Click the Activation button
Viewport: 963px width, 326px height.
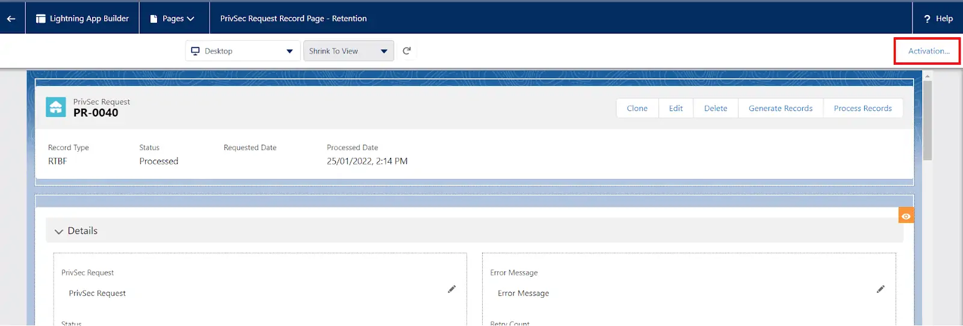929,51
